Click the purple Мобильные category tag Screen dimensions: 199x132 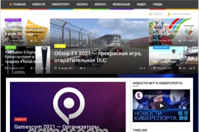(x=13, y=20)
